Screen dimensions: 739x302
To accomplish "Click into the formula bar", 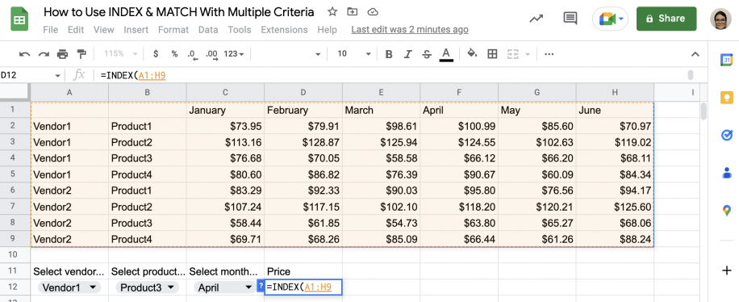I will tap(391, 76).
